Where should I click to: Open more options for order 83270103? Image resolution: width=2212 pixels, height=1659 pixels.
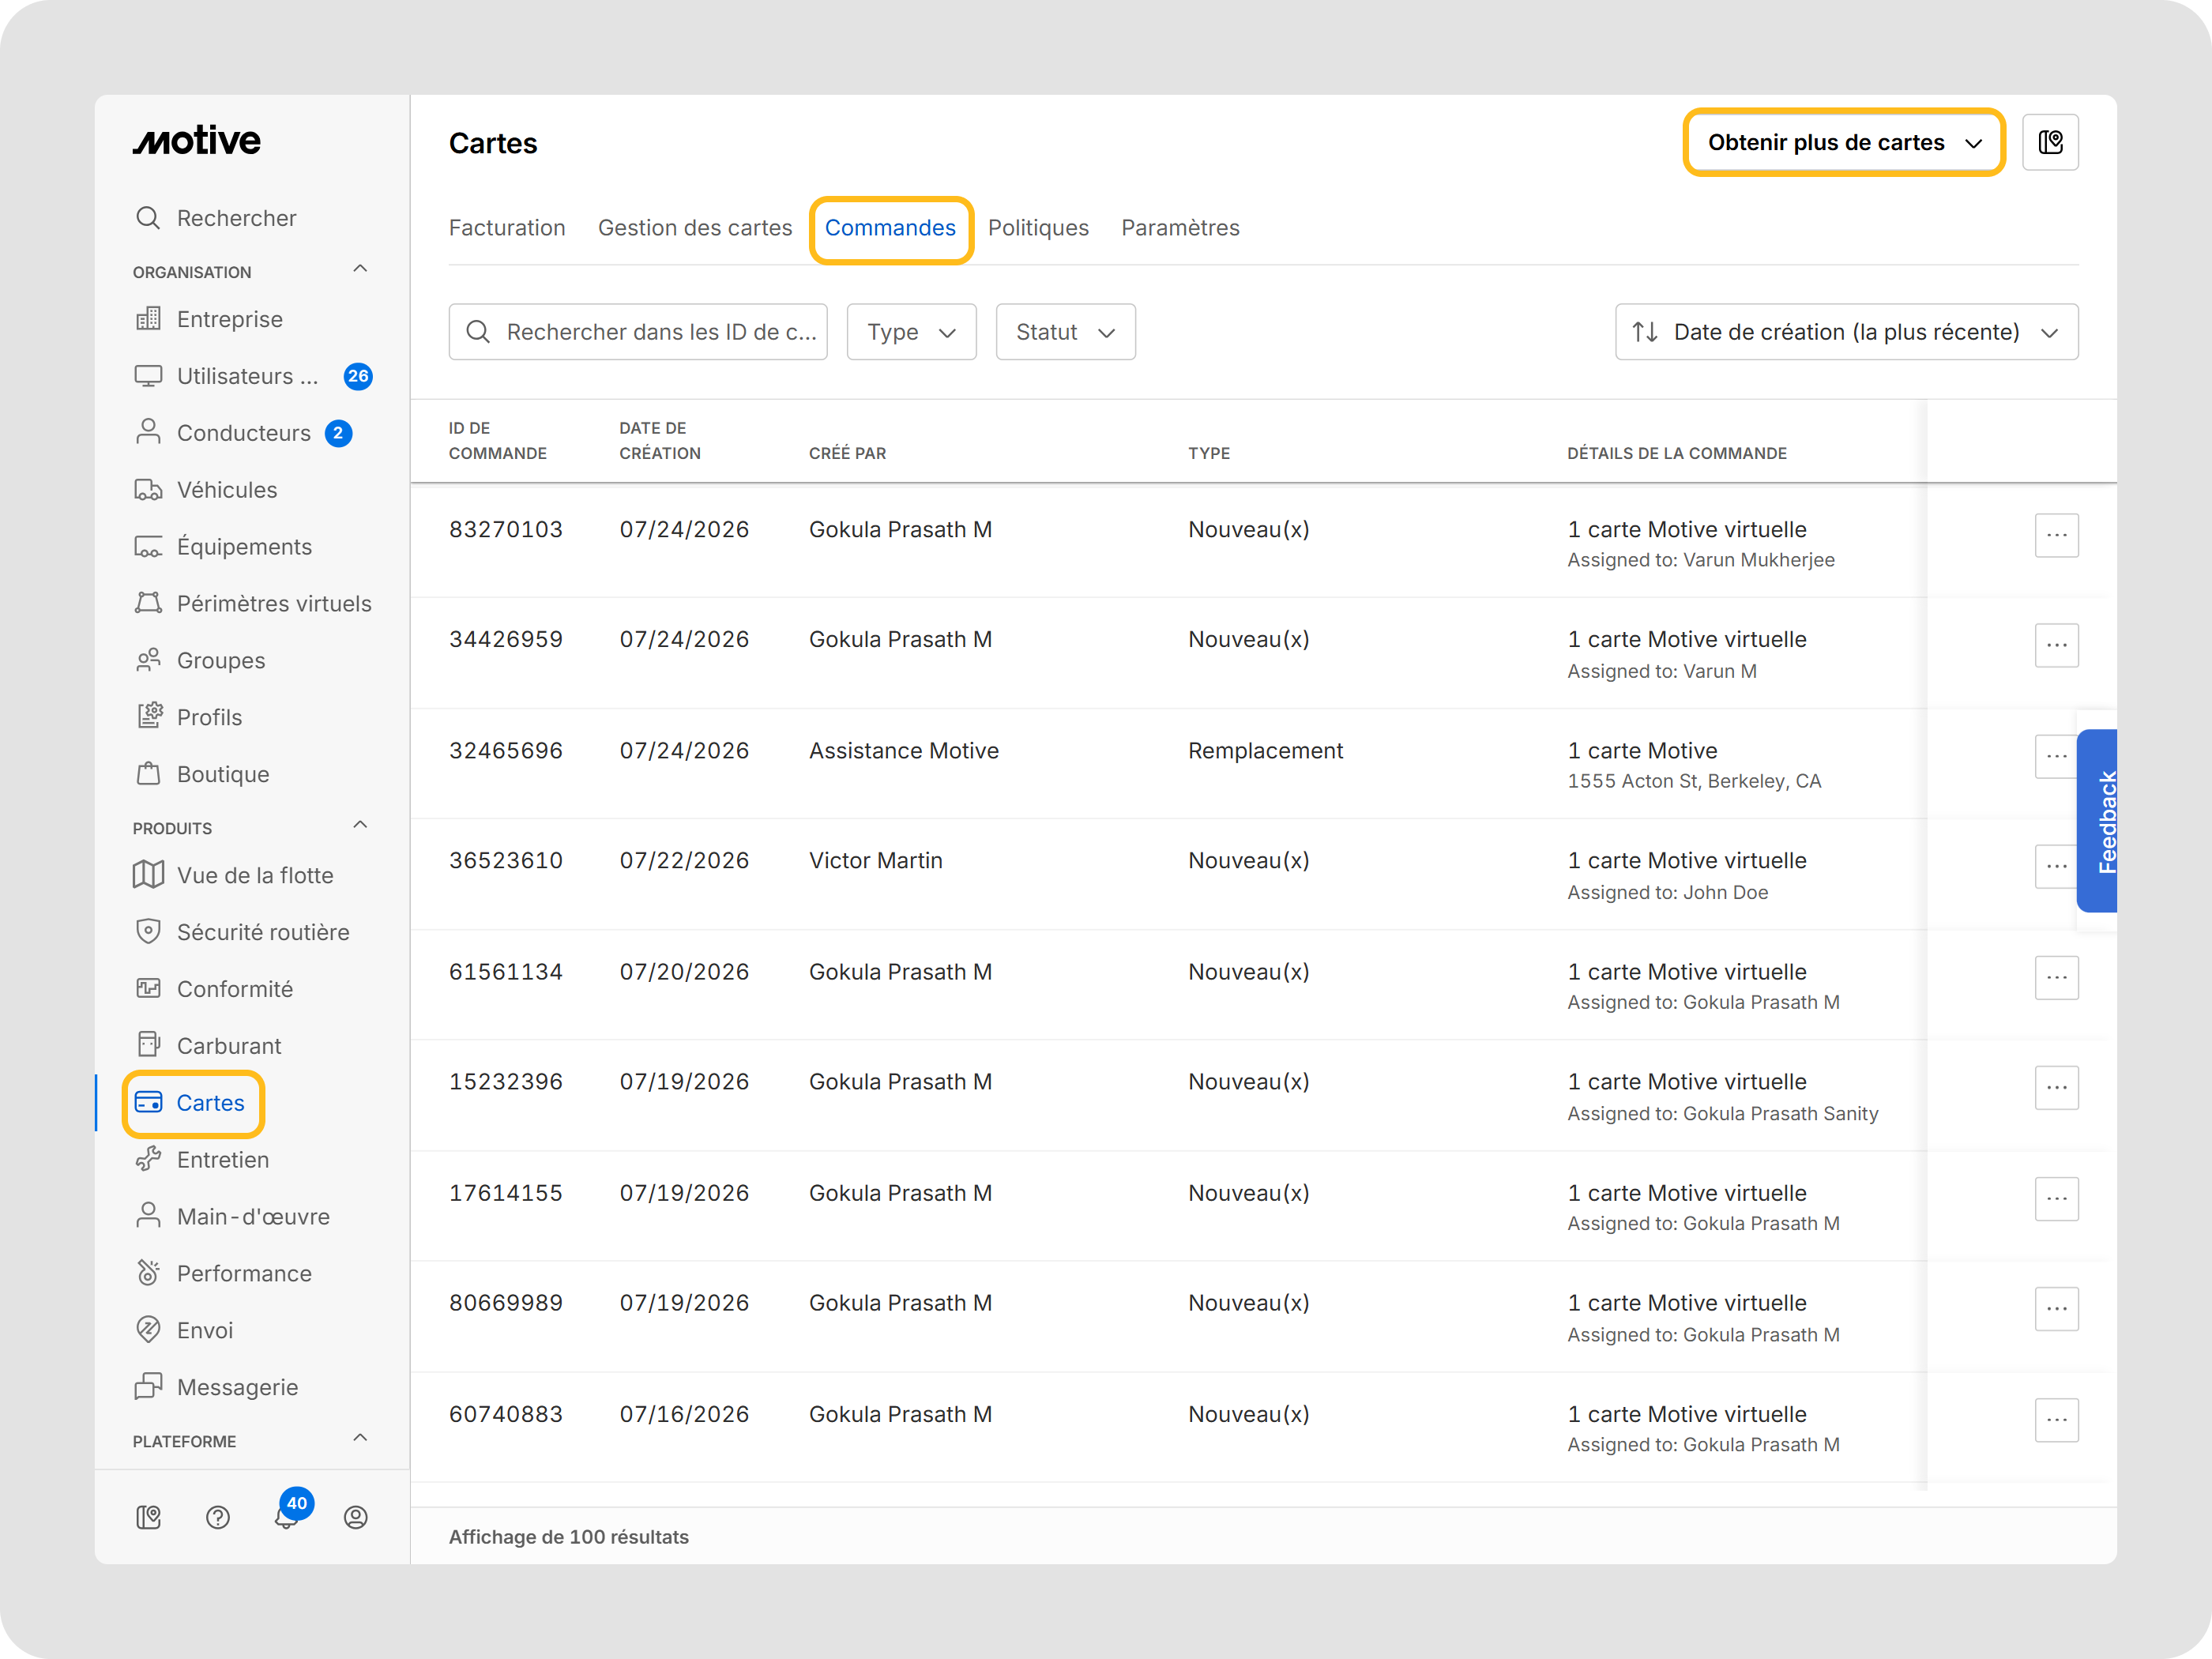point(2057,536)
